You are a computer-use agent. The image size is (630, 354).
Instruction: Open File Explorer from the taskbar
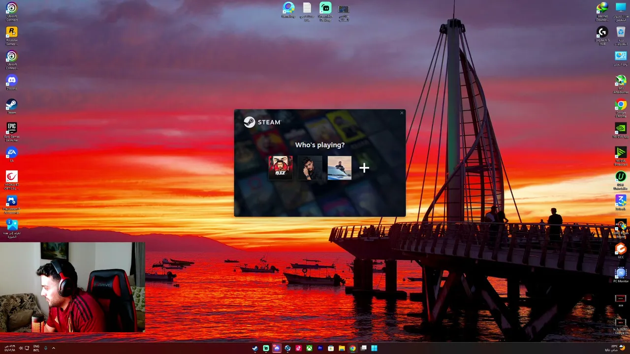click(342, 348)
